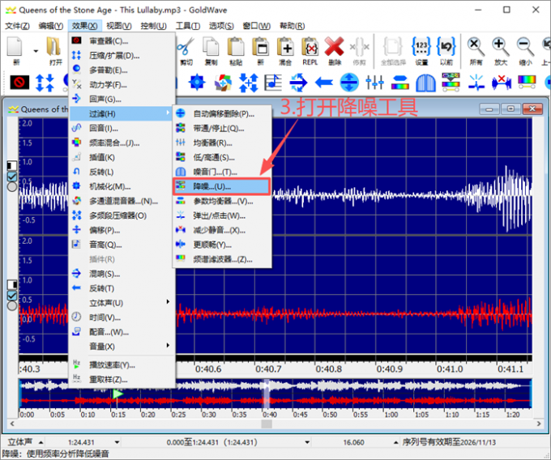Click the 0:45 mark on overview timeline
Viewport: 551px width, 460px height.
(x=300, y=415)
